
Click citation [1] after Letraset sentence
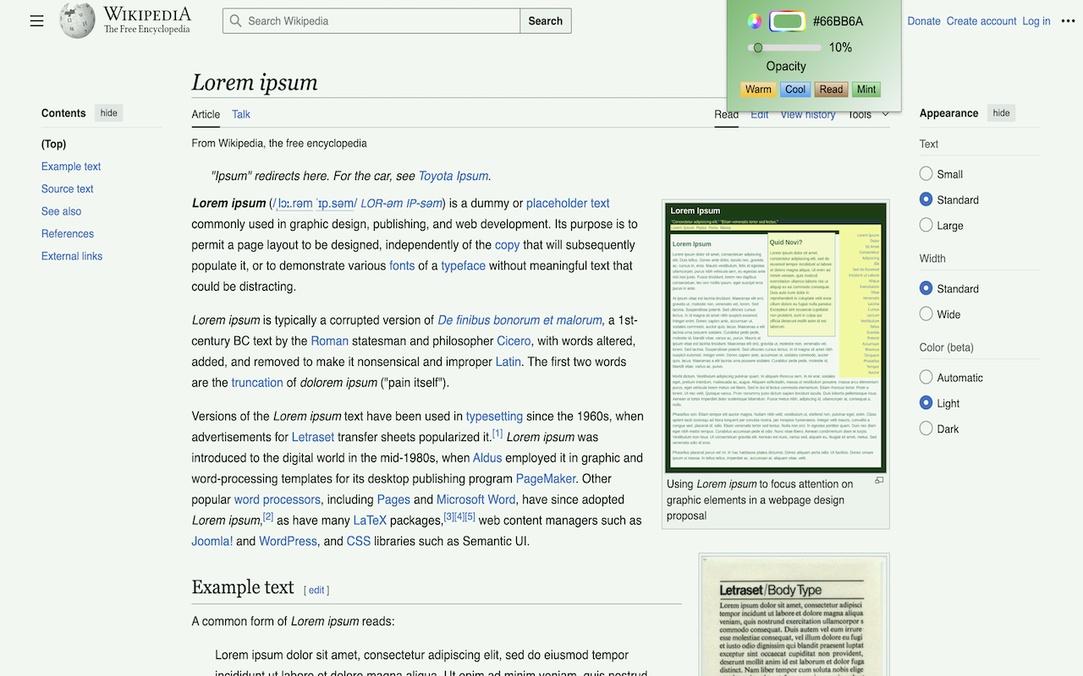[498, 433]
